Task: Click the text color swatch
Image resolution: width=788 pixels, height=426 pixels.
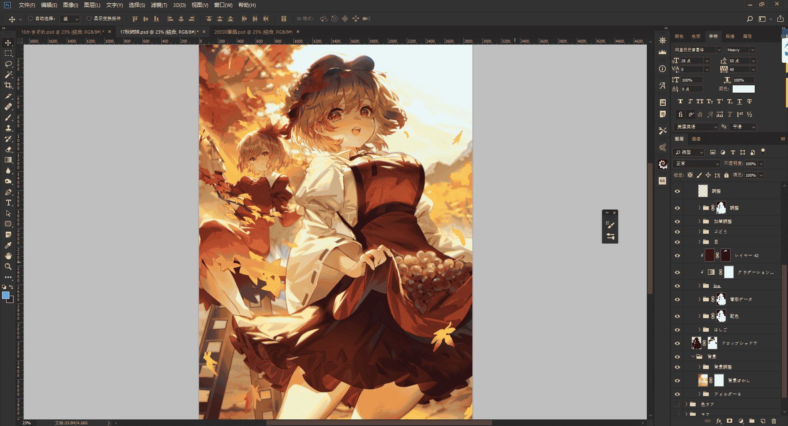Action: [x=743, y=89]
